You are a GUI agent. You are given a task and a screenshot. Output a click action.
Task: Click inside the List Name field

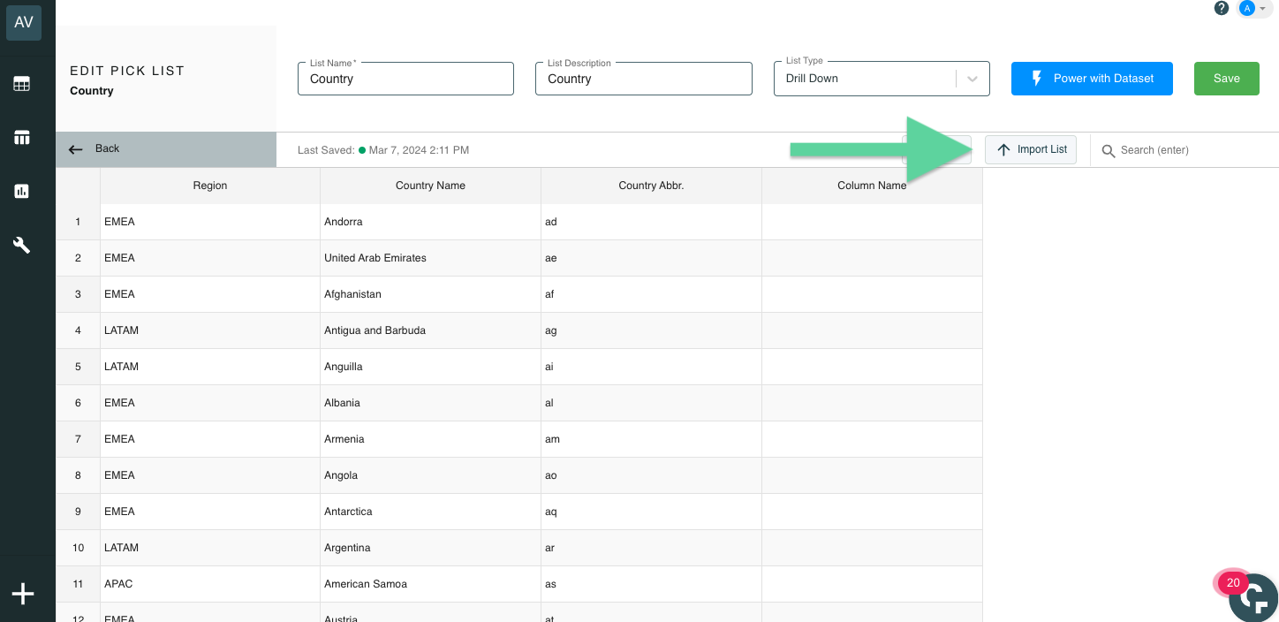[x=405, y=79]
